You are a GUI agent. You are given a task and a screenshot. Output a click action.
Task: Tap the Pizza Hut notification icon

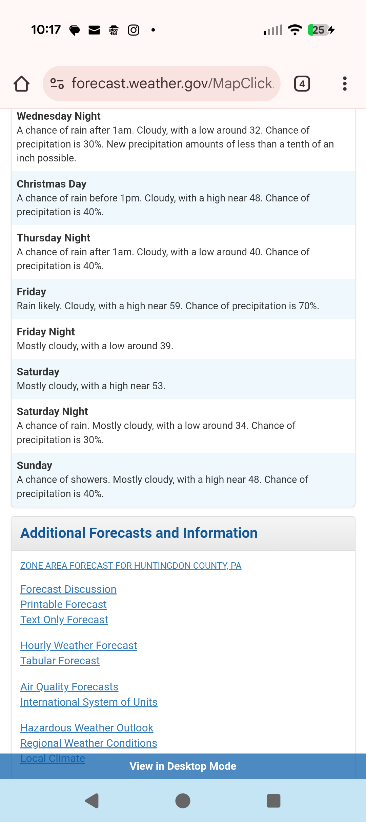pos(114,30)
